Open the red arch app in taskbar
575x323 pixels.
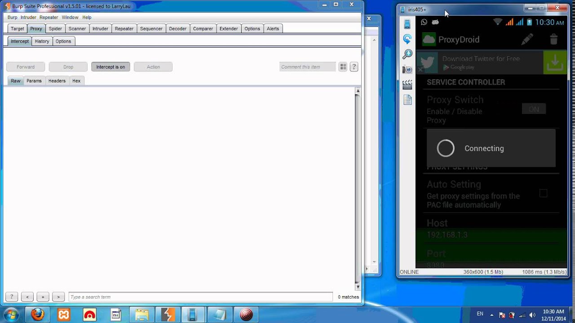click(x=89, y=315)
